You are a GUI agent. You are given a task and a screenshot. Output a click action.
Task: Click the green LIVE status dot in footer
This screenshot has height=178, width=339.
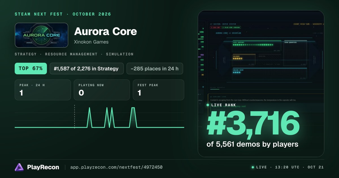click(253, 167)
